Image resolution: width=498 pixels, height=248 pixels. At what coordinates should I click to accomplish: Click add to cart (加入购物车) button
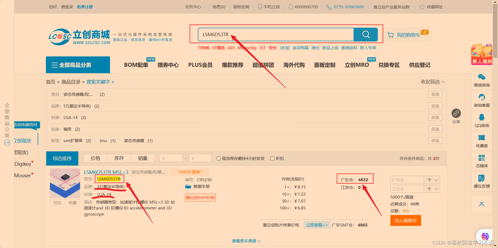[x=406, y=221]
